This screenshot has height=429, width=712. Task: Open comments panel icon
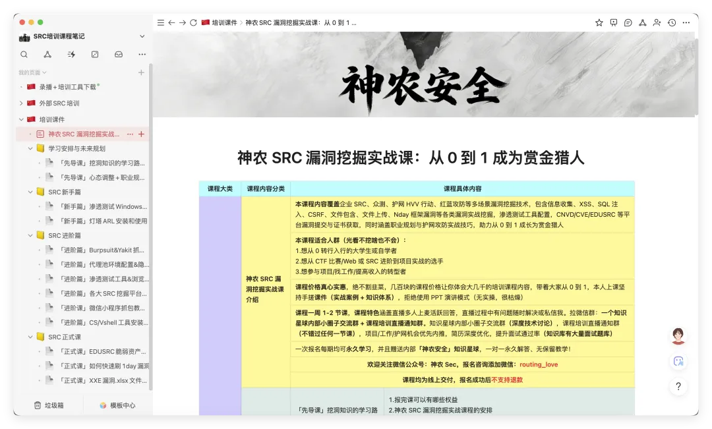(628, 22)
